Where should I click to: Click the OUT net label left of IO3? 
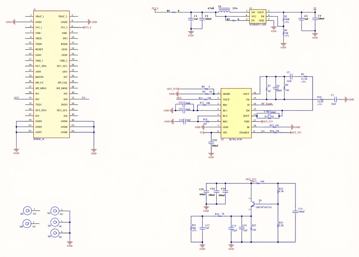tap(16, 98)
